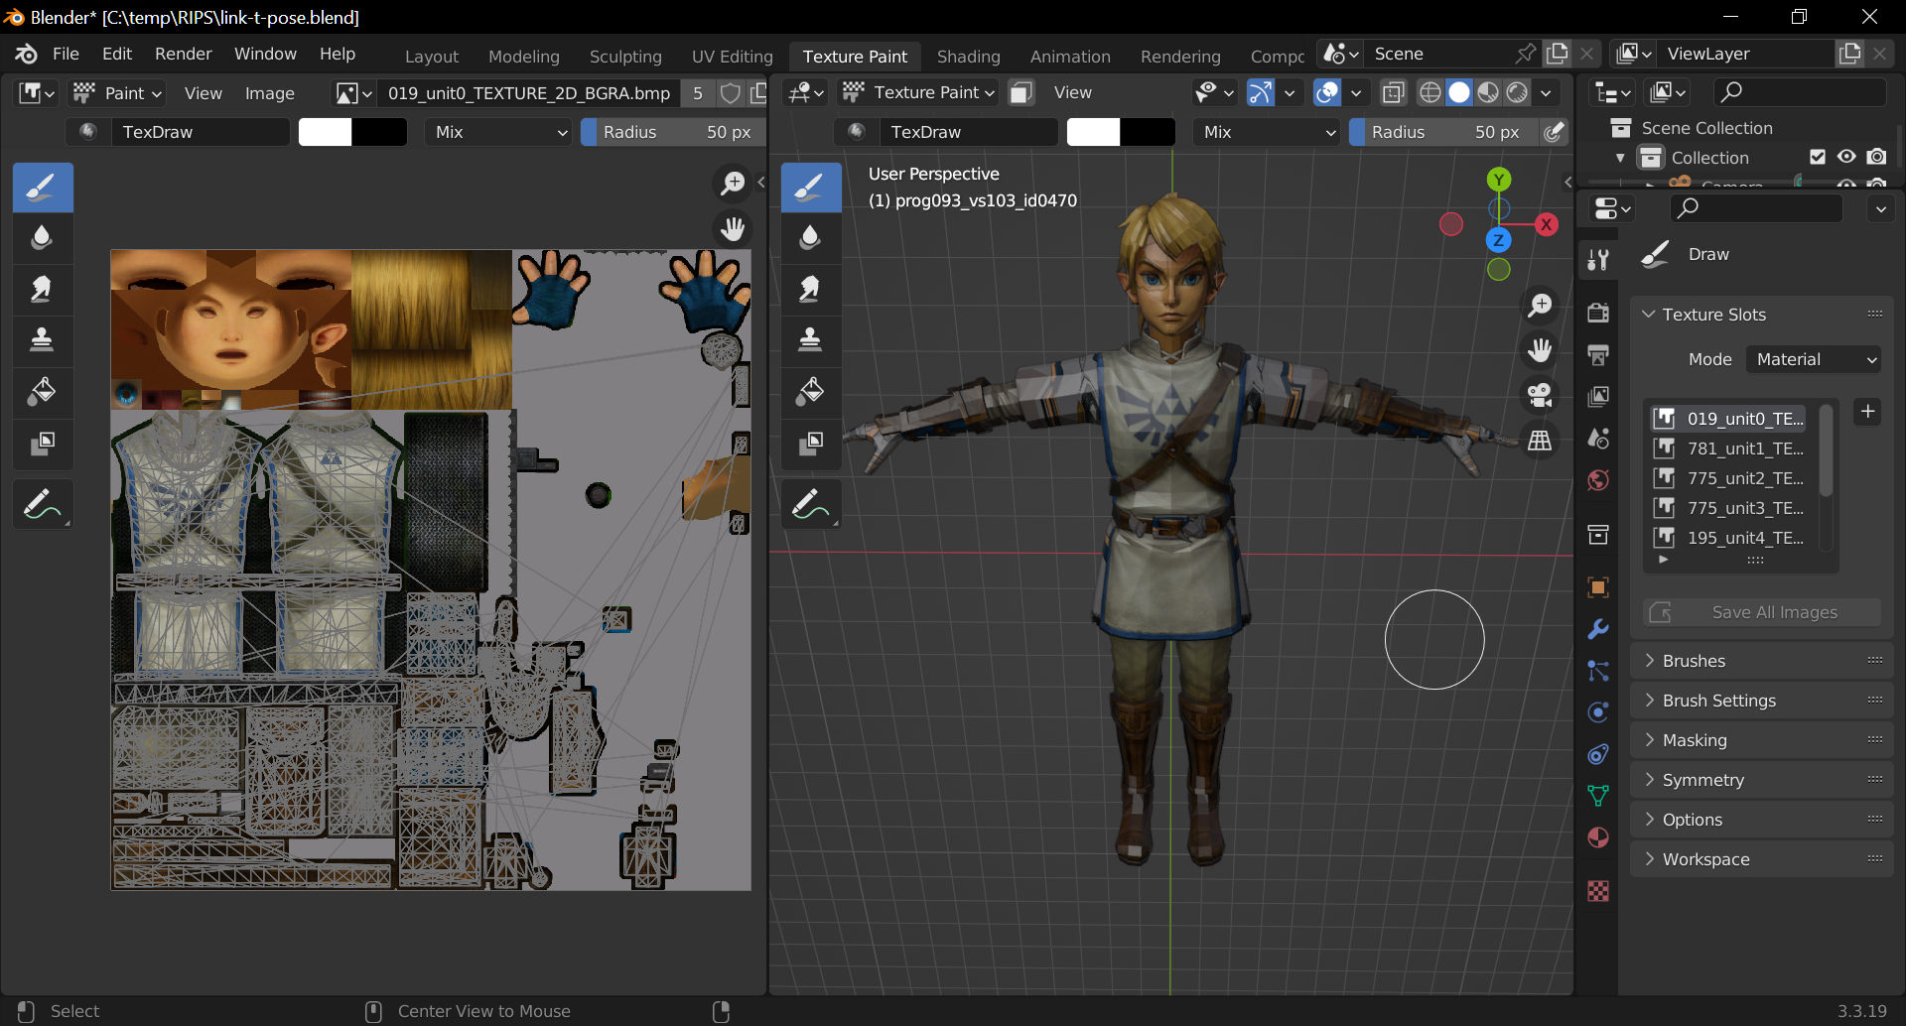Select the Annotate tool in the image editor
The width and height of the screenshot is (1906, 1026).
43,504
